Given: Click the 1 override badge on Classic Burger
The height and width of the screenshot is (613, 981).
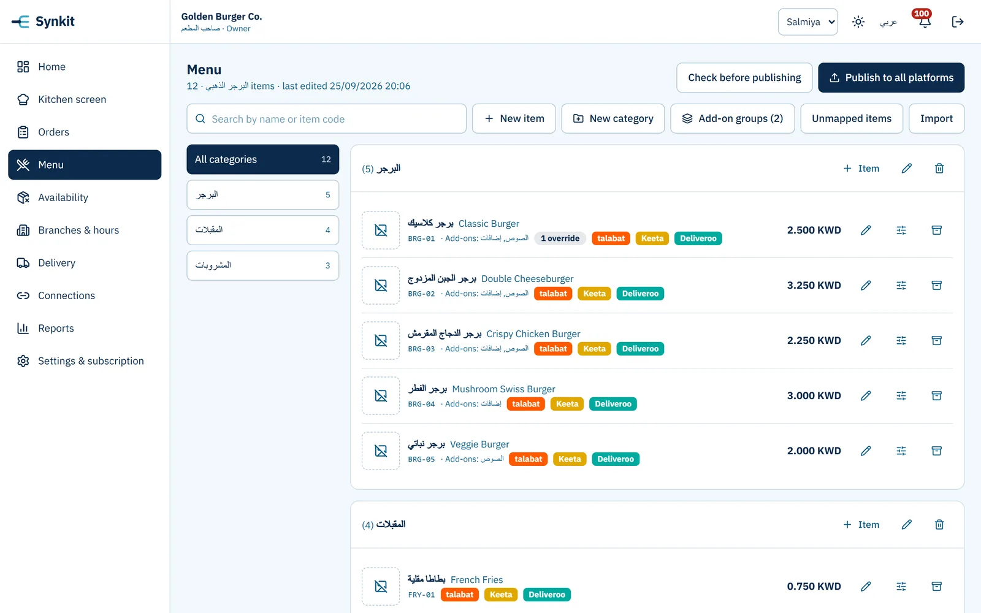Looking at the screenshot, I should 560,238.
